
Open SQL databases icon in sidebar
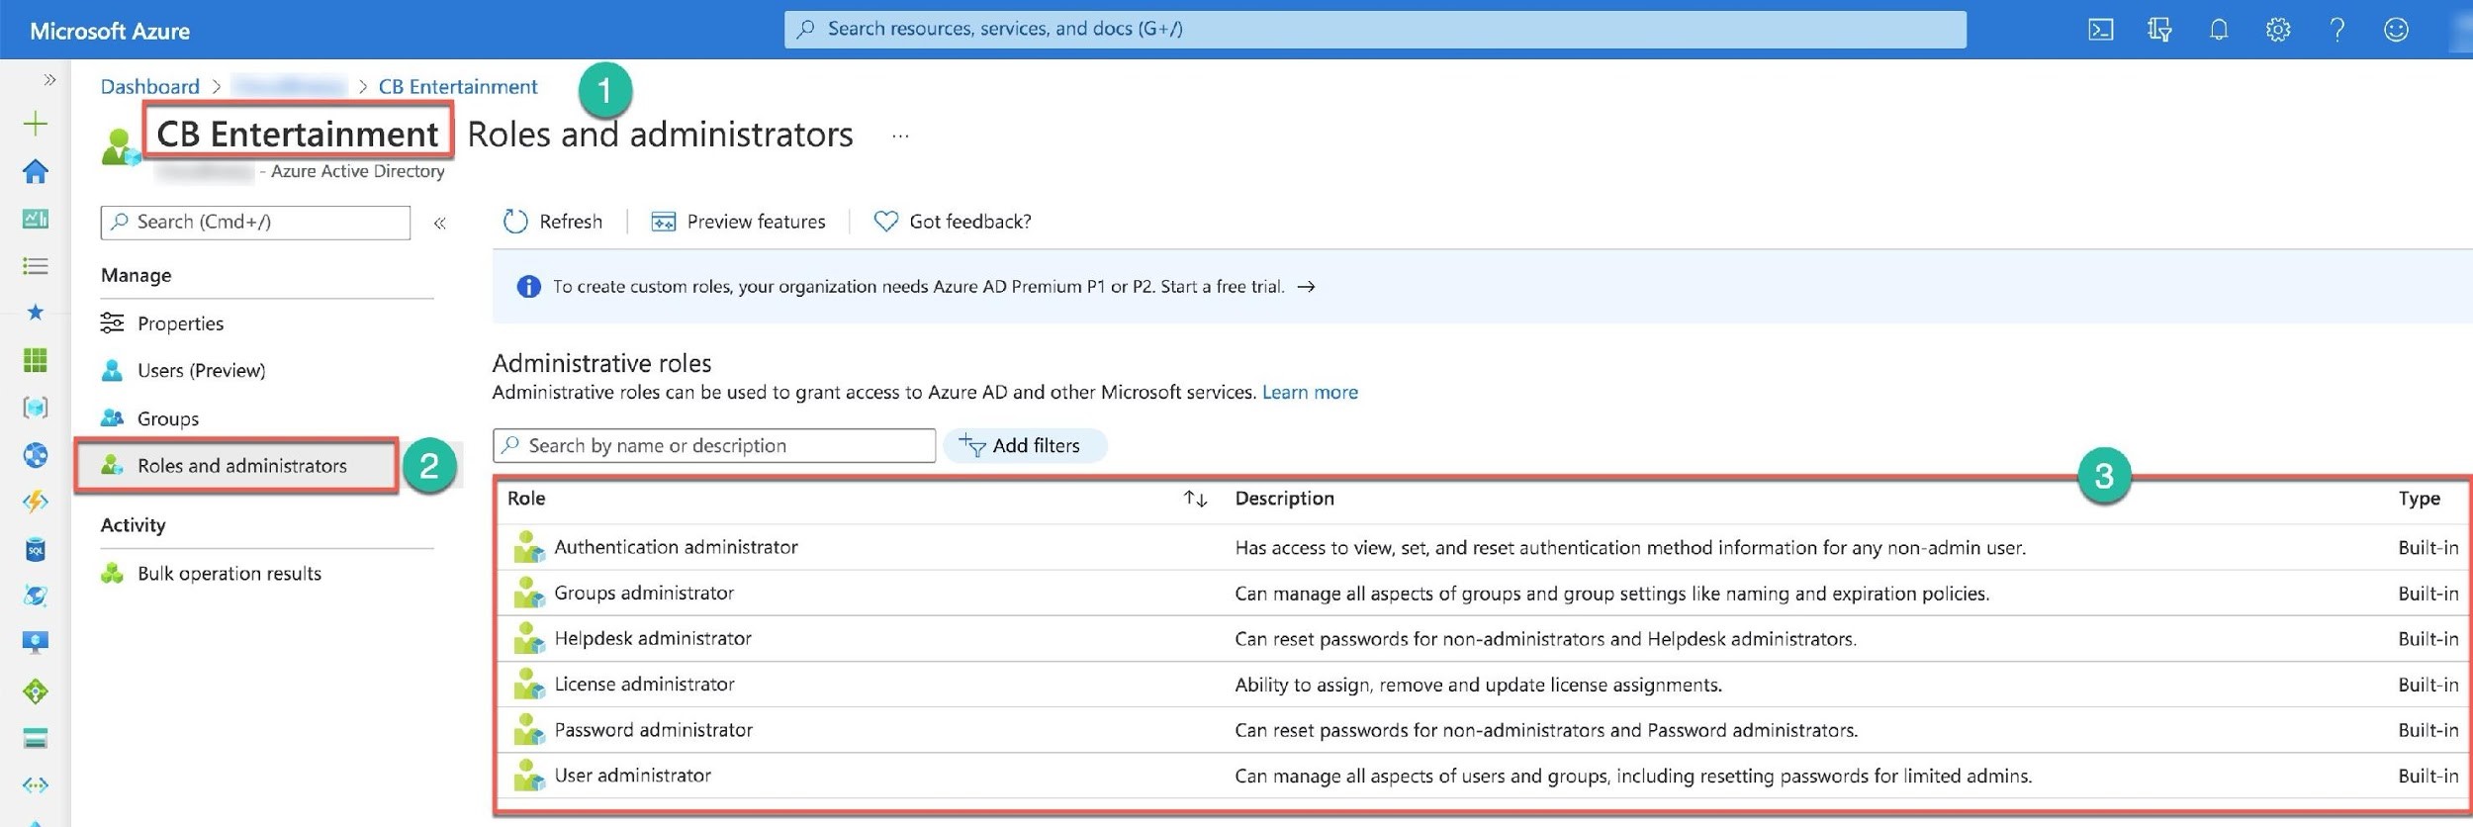(36, 549)
